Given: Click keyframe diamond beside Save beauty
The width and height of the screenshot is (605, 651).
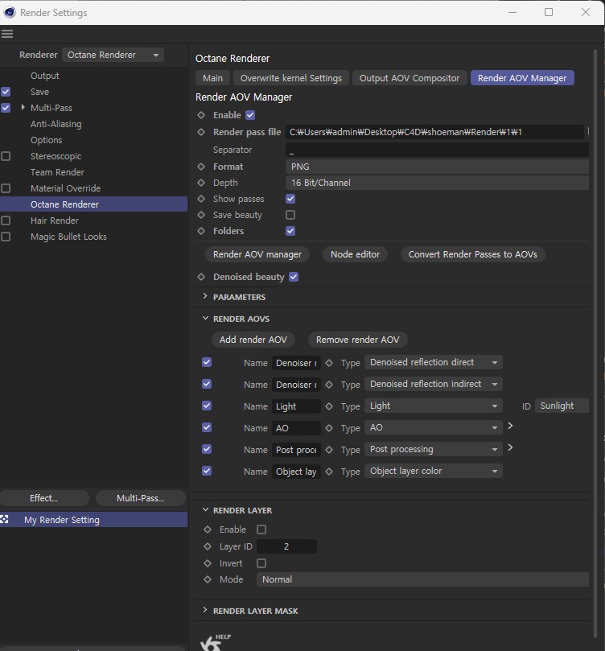Looking at the screenshot, I should pos(201,215).
